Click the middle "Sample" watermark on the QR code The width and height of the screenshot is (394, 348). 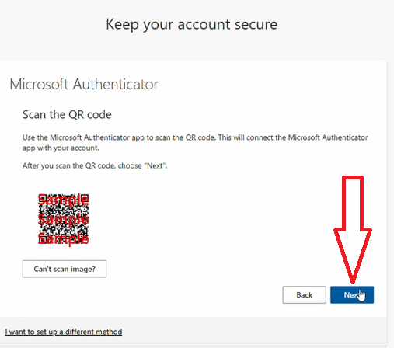pyautogui.click(x=64, y=219)
